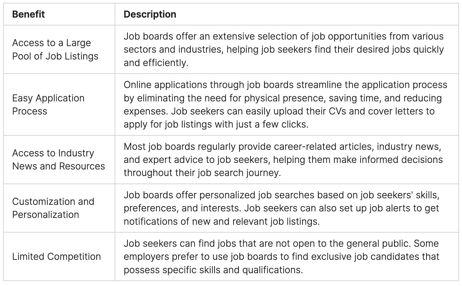
Task: Click the phrase "career-related articles"
Action: pos(323,146)
